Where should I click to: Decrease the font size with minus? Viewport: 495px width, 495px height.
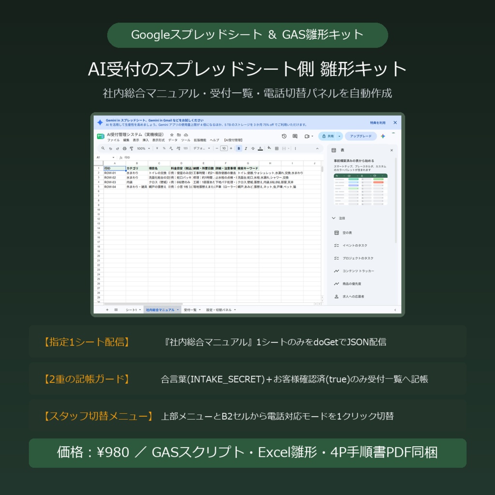click(217, 148)
